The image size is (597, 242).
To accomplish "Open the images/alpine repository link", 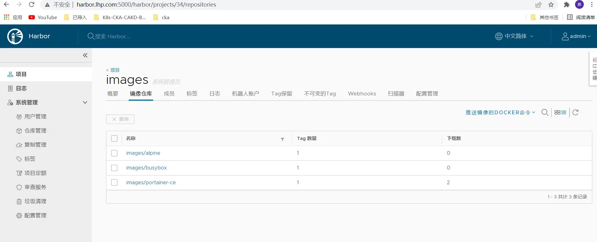I will pos(143,153).
